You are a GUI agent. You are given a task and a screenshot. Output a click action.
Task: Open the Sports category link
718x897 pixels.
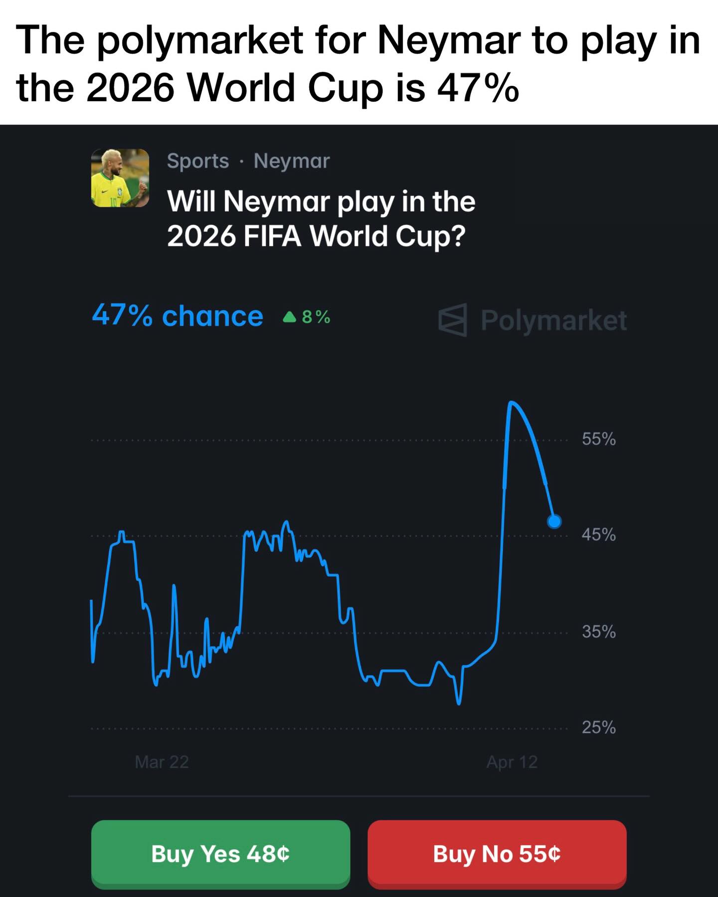pyautogui.click(x=197, y=161)
